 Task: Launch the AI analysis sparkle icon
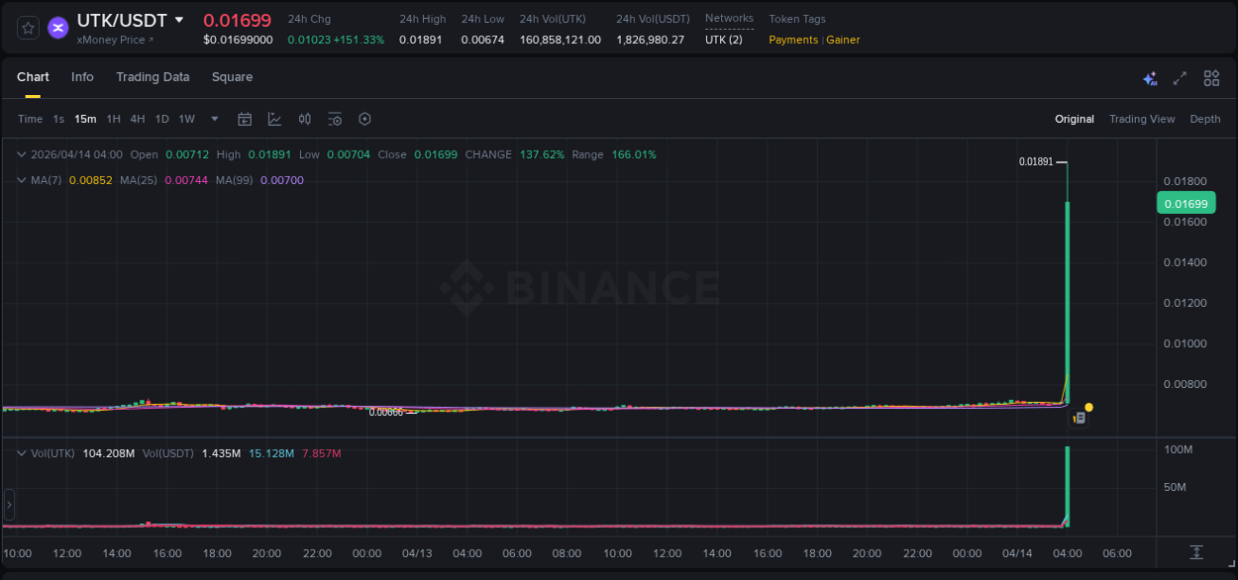[1149, 77]
